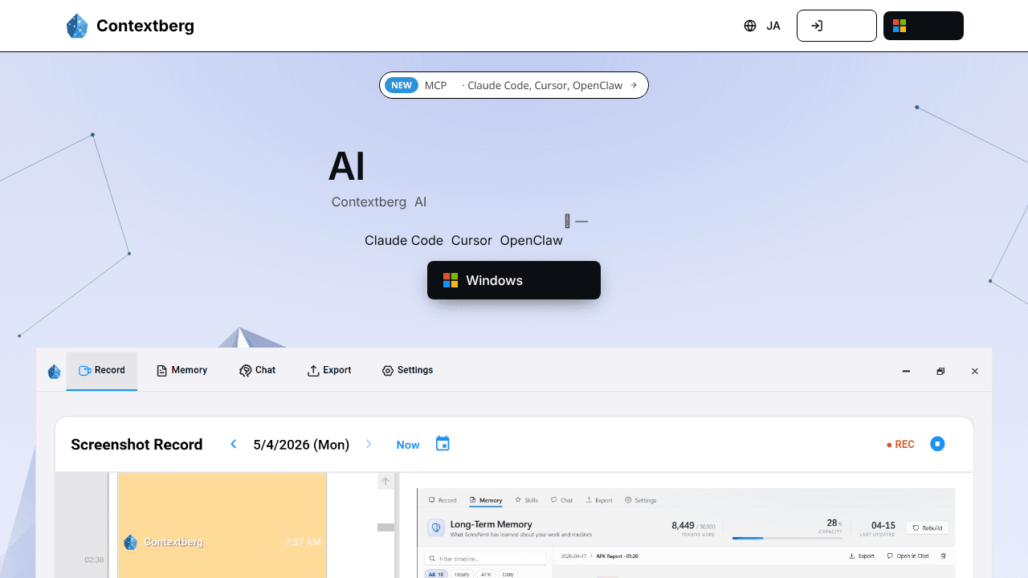Open the NEW MCP announcement banner
This screenshot has width=1028, height=578.
click(513, 85)
